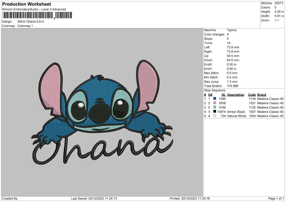
Task: Click the Width value '5.81 in'
Action: (279, 16)
